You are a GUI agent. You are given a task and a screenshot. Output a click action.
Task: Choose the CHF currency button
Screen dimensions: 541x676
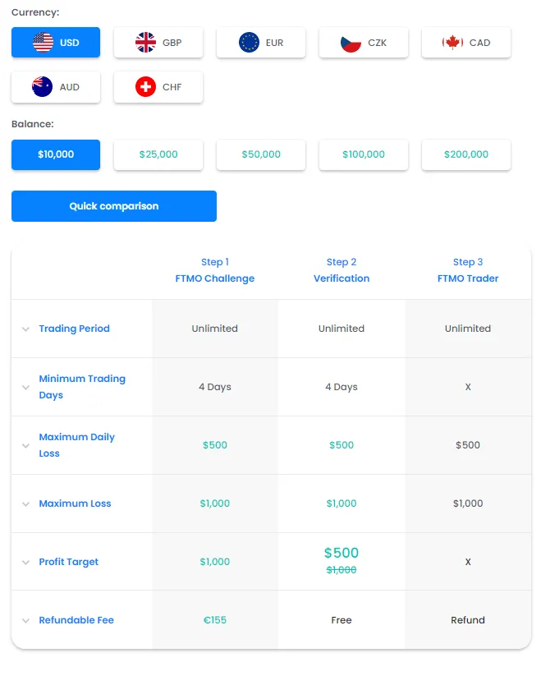click(x=158, y=86)
